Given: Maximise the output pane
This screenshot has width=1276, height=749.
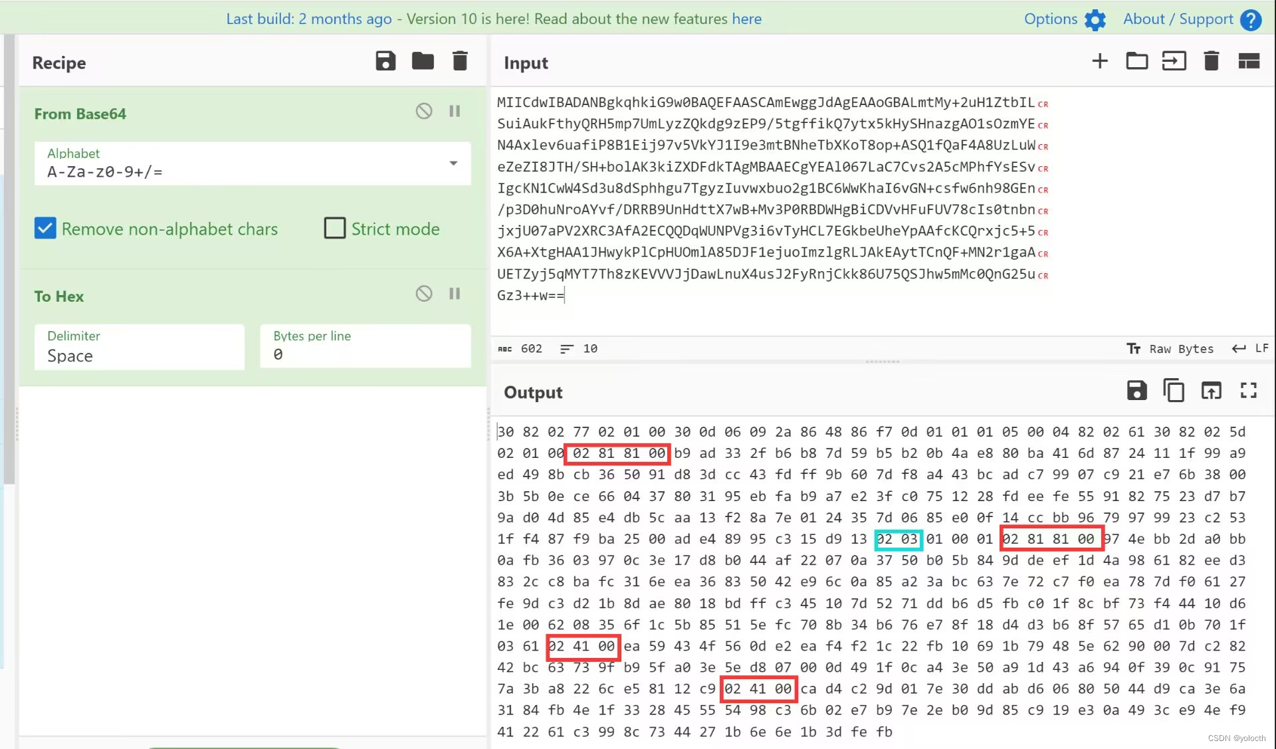Looking at the screenshot, I should coord(1249,391).
